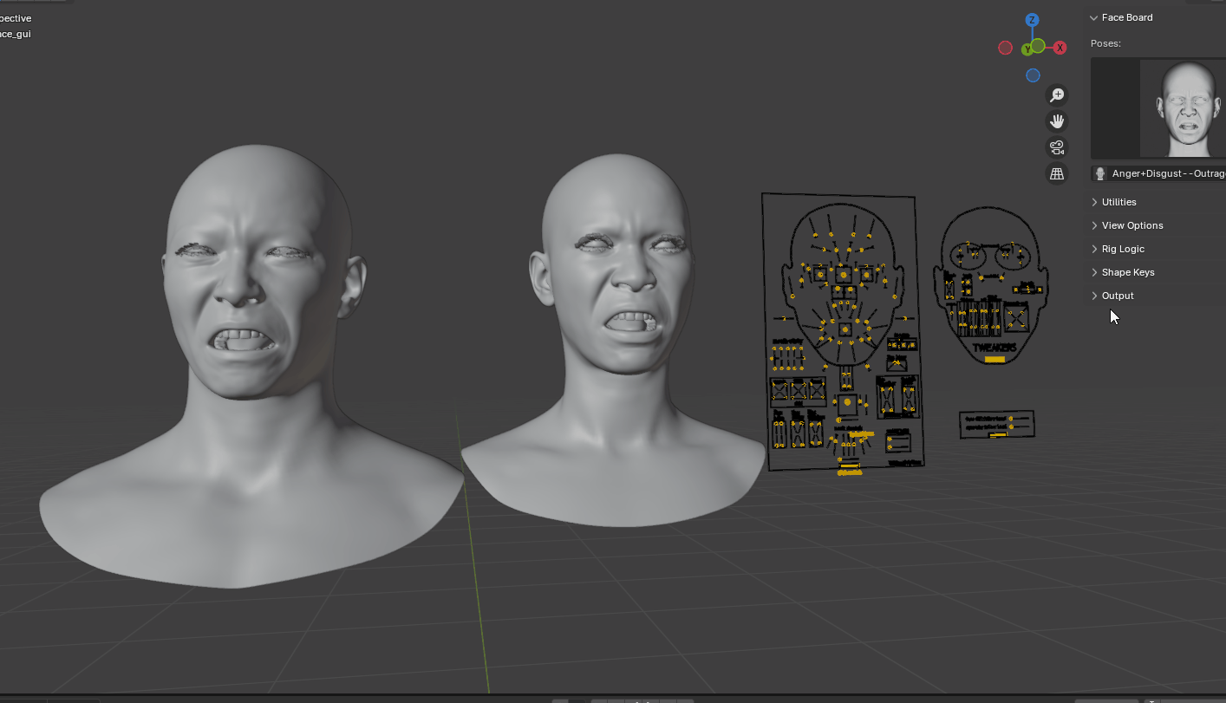This screenshot has width=1226, height=703.
Task: Toggle perspective/orthographic with grid icon
Action: pyautogui.click(x=1057, y=173)
